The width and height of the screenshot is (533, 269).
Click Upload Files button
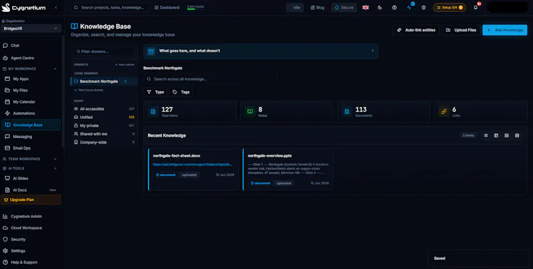pyautogui.click(x=461, y=30)
